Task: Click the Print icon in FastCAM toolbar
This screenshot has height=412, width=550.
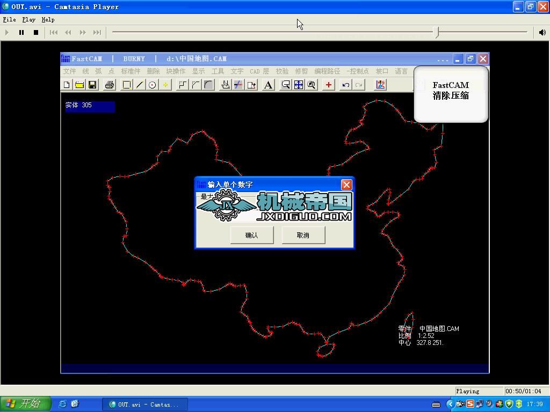Action: pyautogui.click(x=110, y=84)
